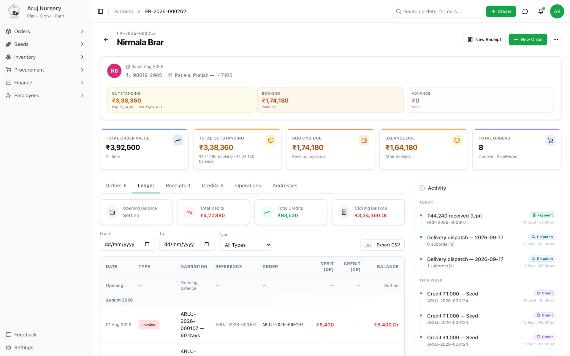This screenshot has width=570, height=356.
Task: Click the Closing Balance document icon
Action: [344, 212]
